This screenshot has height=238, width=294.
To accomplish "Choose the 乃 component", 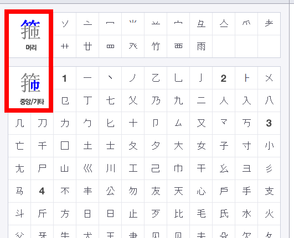I will coord(156,101).
